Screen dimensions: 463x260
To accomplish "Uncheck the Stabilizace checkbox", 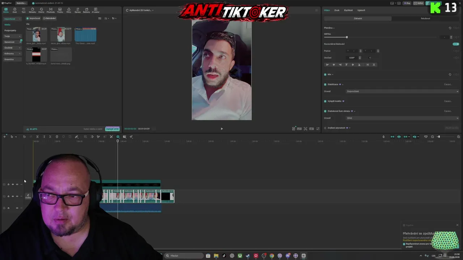I will pyautogui.click(x=325, y=84).
